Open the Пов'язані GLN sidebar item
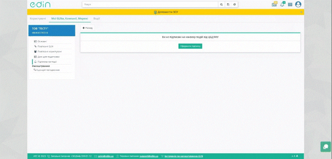332x159 pixels. coord(44,47)
